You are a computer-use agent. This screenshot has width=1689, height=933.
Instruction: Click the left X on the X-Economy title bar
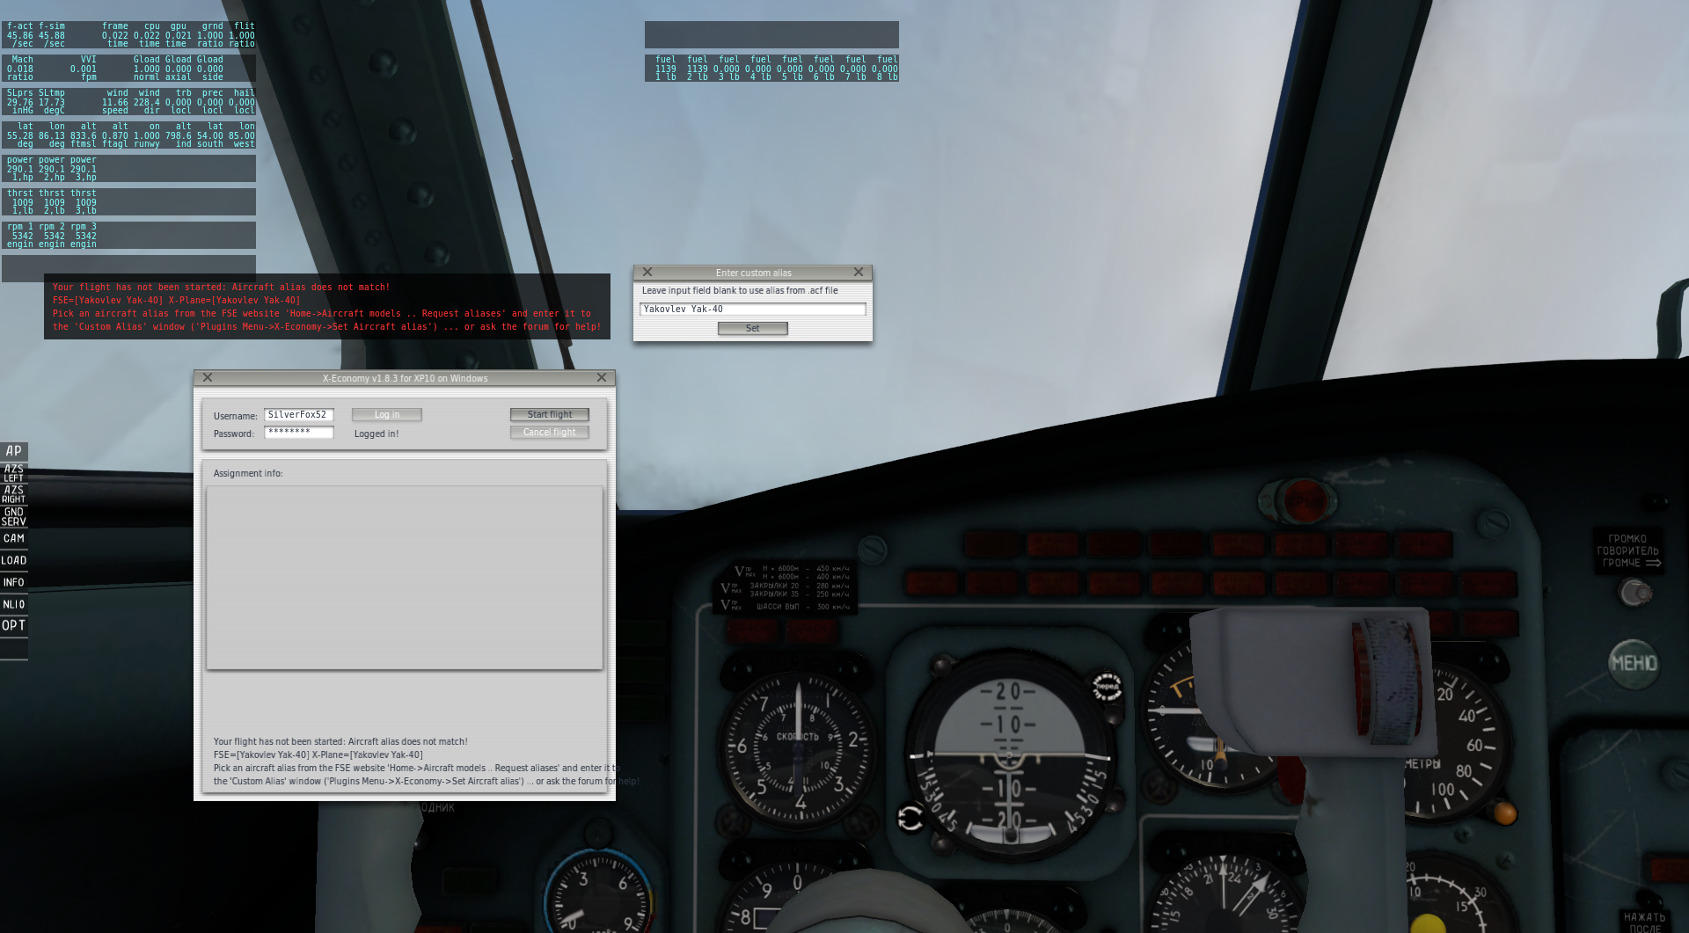pyautogui.click(x=208, y=377)
